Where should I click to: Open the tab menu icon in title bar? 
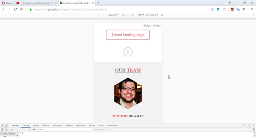point(230,3)
